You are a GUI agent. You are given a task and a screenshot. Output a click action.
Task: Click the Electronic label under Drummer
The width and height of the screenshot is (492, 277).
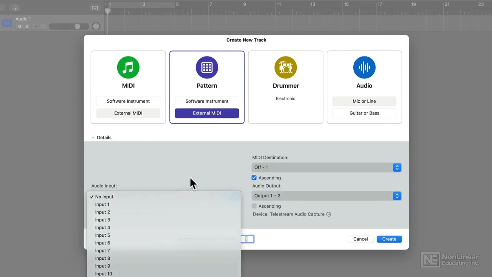click(x=286, y=98)
